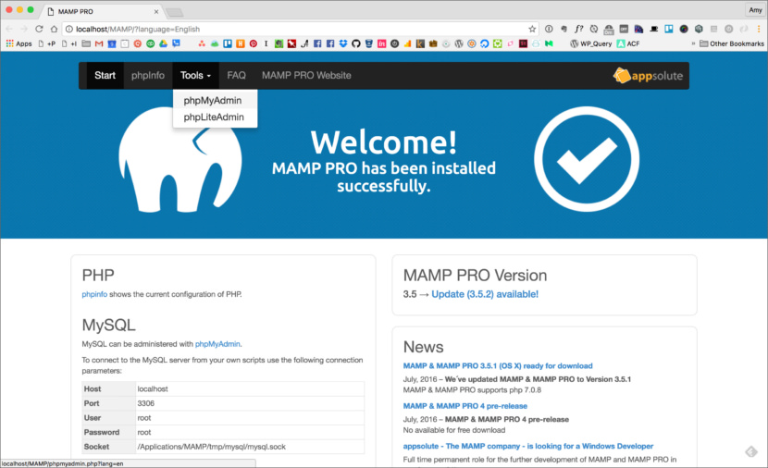Open the Chrome three-dot menu
Screen dimensions: 768x468
(x=759, y=29)
